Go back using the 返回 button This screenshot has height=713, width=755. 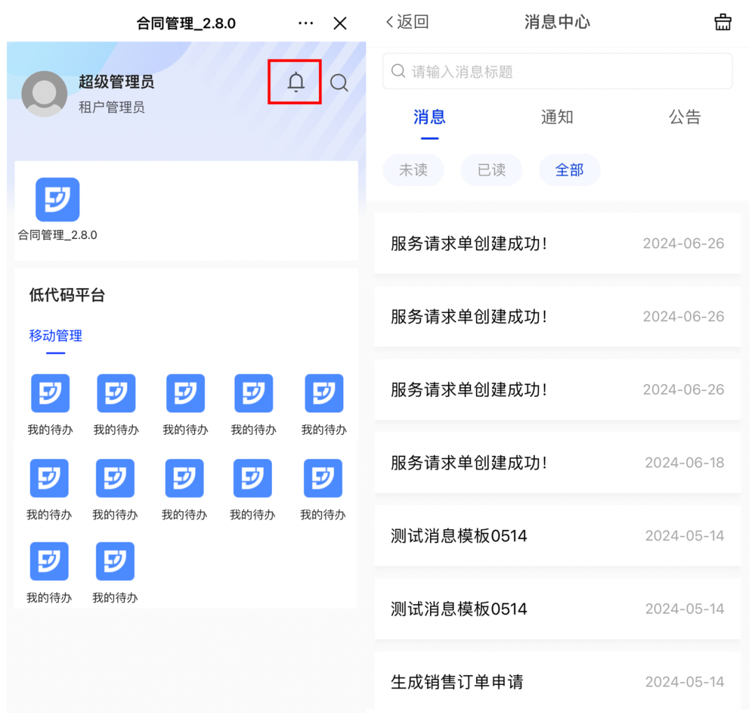[407, 22]
